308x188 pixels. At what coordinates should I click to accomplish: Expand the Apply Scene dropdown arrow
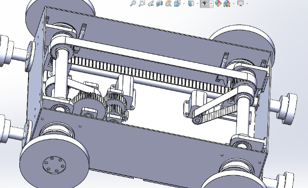click(x=233, y=4)
